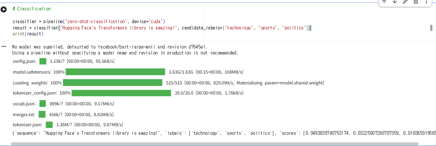The image size is (436, 146).
Task: Click the 'model.safetensors: 100%' label
Action: (39, 72)
